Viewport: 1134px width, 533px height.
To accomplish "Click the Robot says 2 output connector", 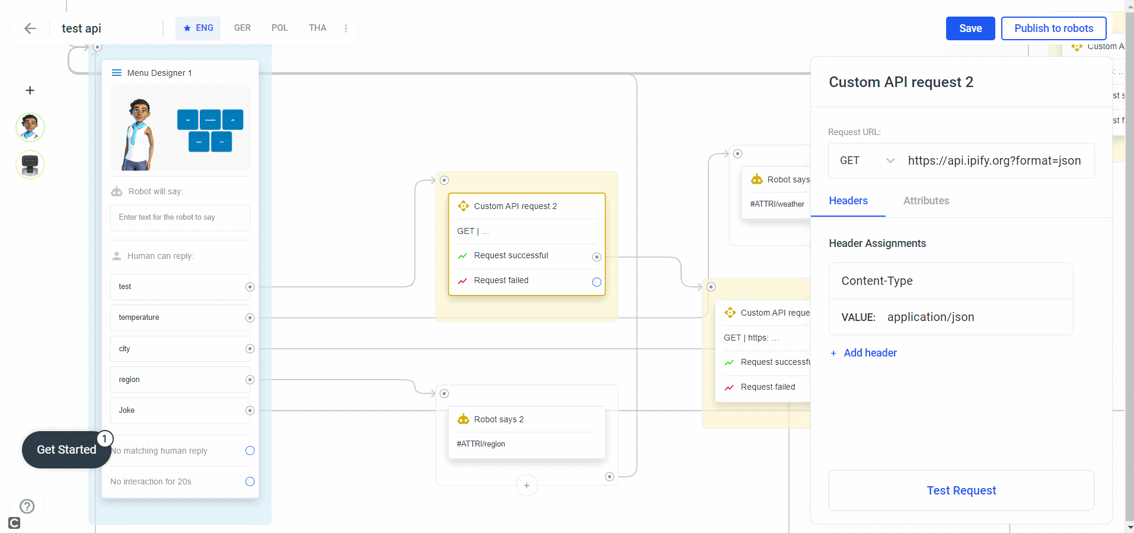I will [x=609, y=477].
